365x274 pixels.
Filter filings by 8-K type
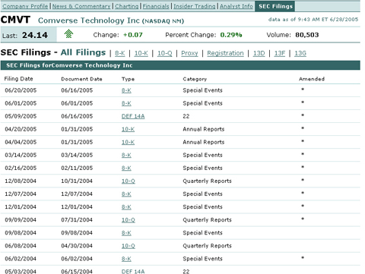coord(120,53)
